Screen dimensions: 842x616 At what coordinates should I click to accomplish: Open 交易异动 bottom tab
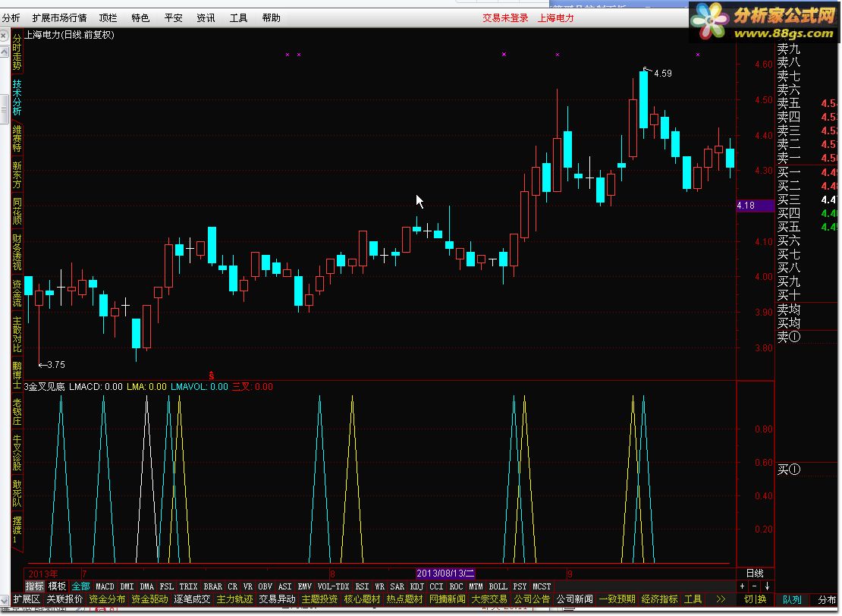coord(277,599)
